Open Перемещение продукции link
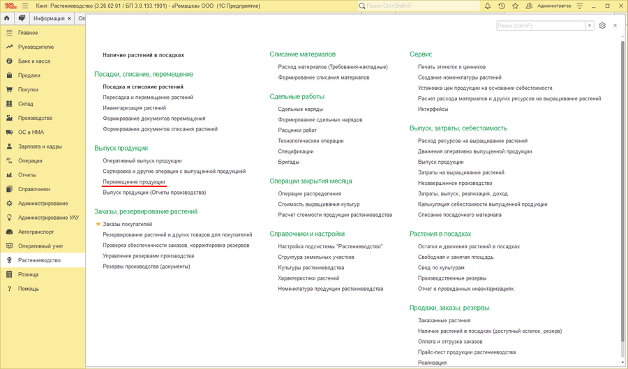Viewport: 628px width, 369px height. click(134, 181)
